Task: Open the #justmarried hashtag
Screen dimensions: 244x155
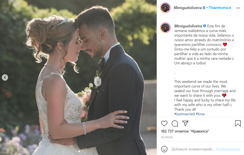Action: tap(184, 114)
